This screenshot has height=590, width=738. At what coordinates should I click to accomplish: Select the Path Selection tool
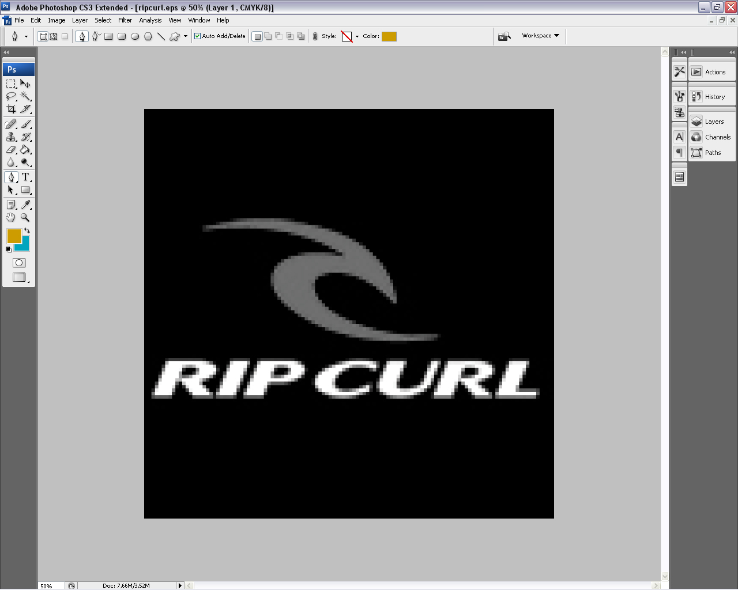point(11,190)
